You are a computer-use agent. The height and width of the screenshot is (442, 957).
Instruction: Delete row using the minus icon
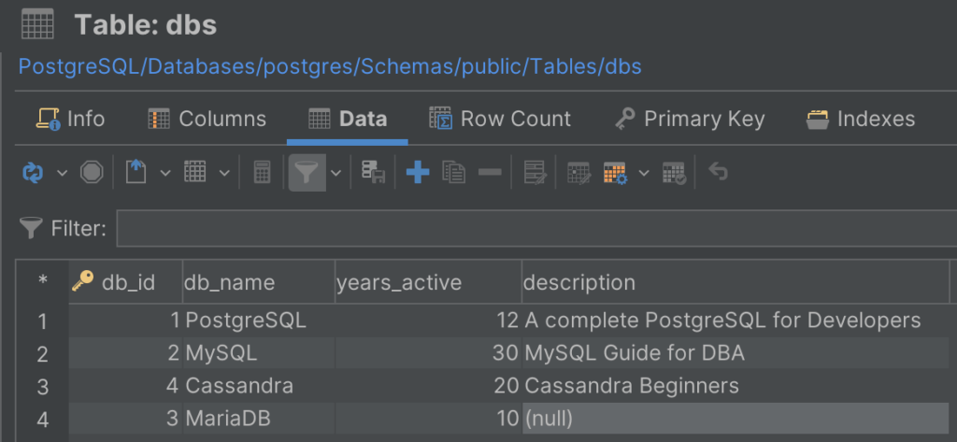tap(490, 173)
